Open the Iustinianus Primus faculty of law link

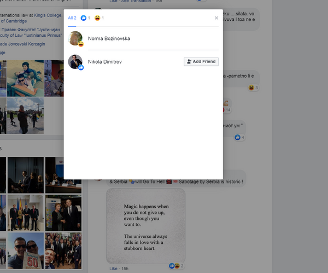31,35
